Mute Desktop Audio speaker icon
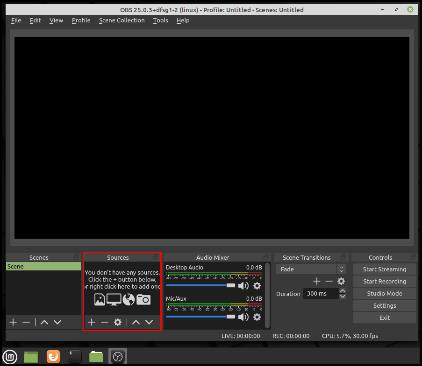The width and height of the screenshot is (422, 366). coord(243,286)
